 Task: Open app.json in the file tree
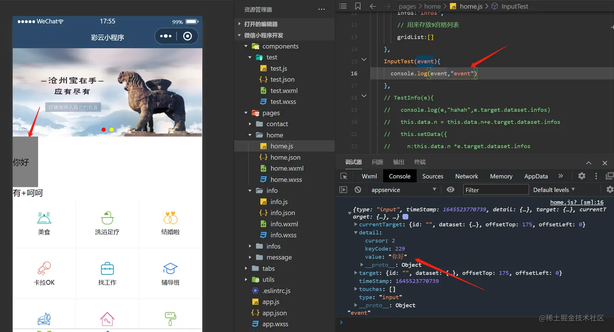pyautogui.click(x=275, y=313)
